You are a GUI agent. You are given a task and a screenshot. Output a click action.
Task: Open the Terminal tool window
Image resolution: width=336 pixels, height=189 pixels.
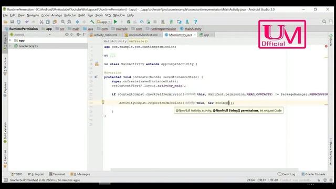pyautogui.click(x=57, y=174)
